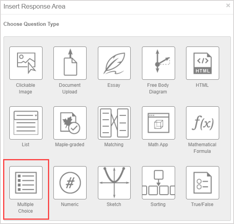Select the Math App cube window icon
Viewport: 234px width, 224px height.
click(158, 123)
